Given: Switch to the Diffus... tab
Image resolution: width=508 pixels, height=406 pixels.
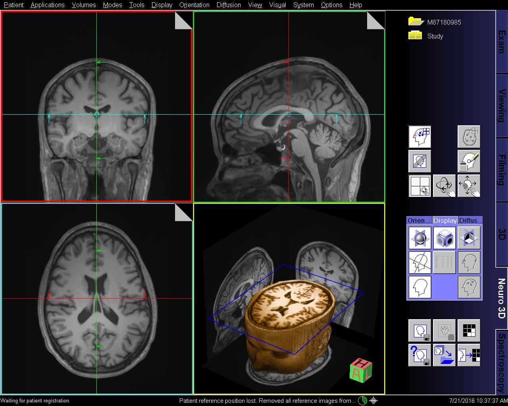Looking at the screenshot, I should pos(470,220).
